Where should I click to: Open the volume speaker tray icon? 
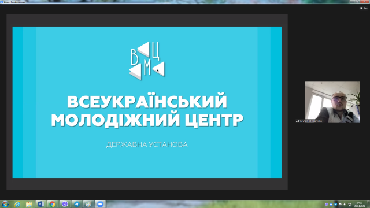point(345,204)
